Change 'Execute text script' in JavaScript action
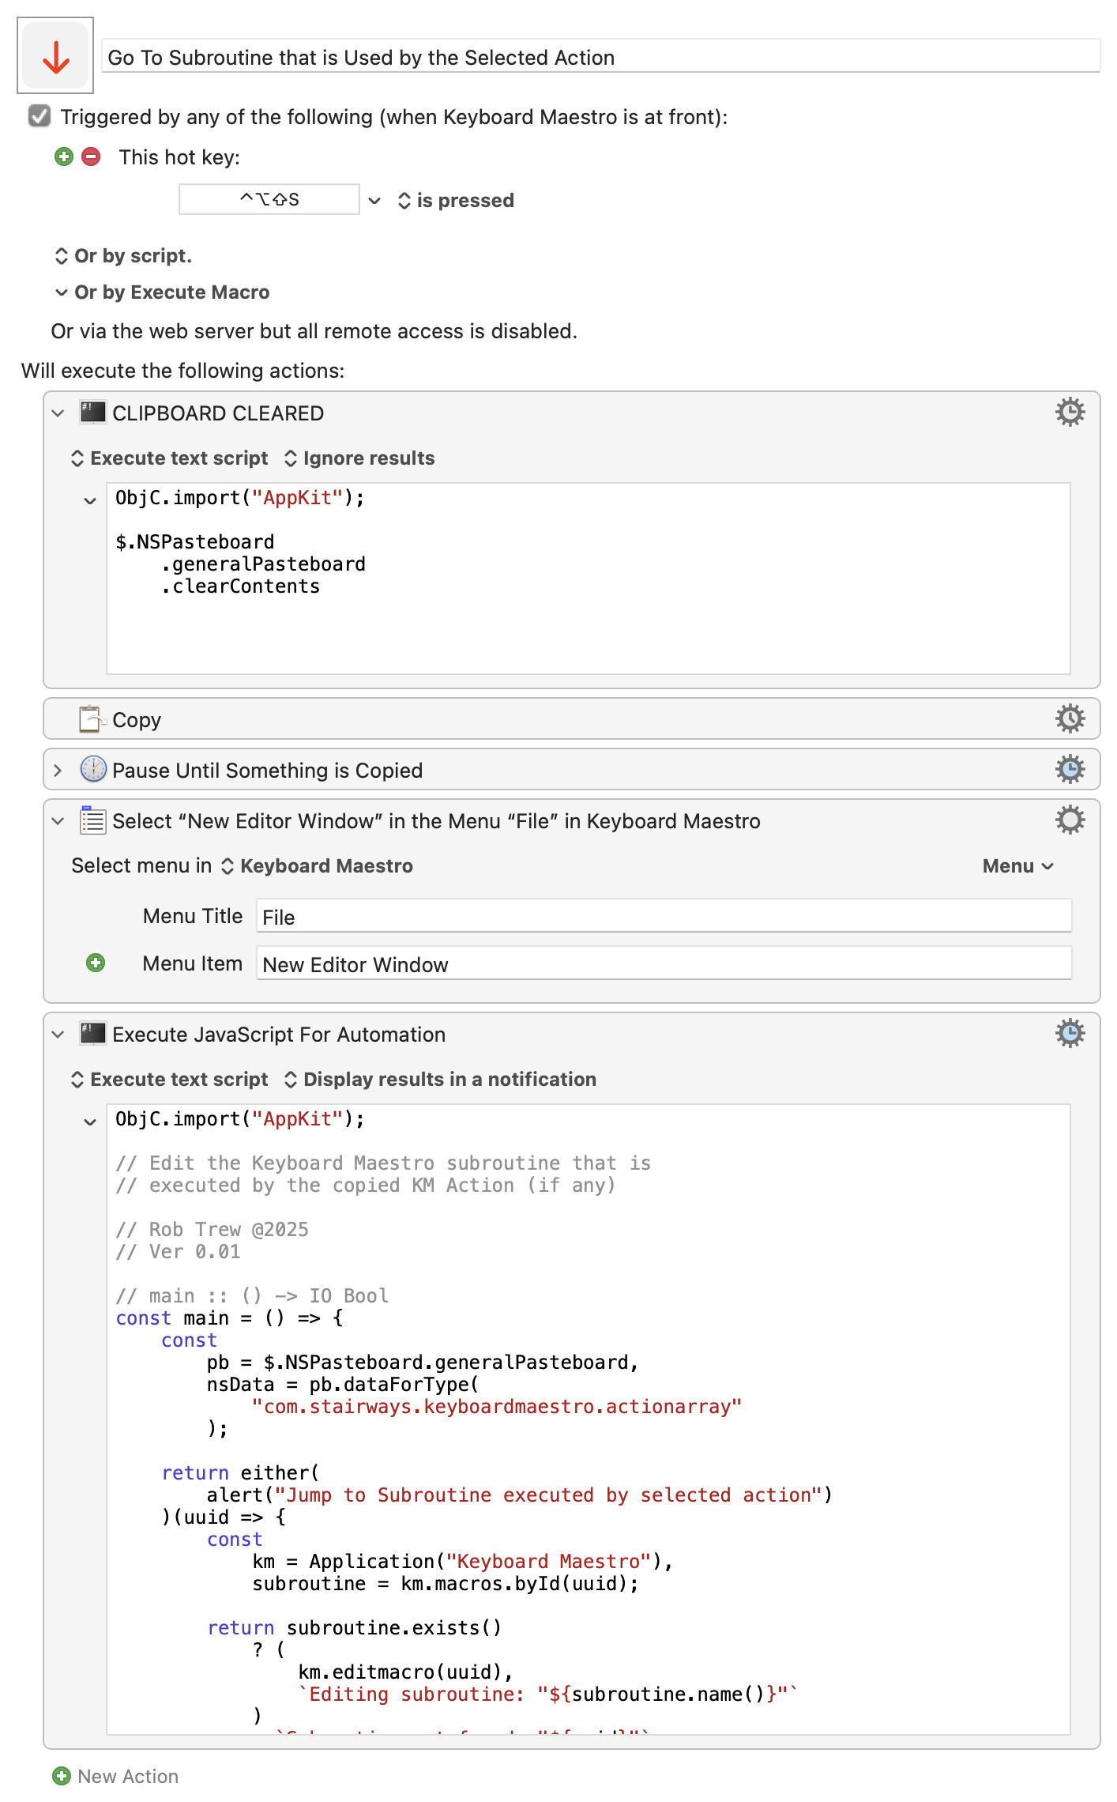The width and height of the screenshot is (1117, 1802). click(x=170, y=1080)
